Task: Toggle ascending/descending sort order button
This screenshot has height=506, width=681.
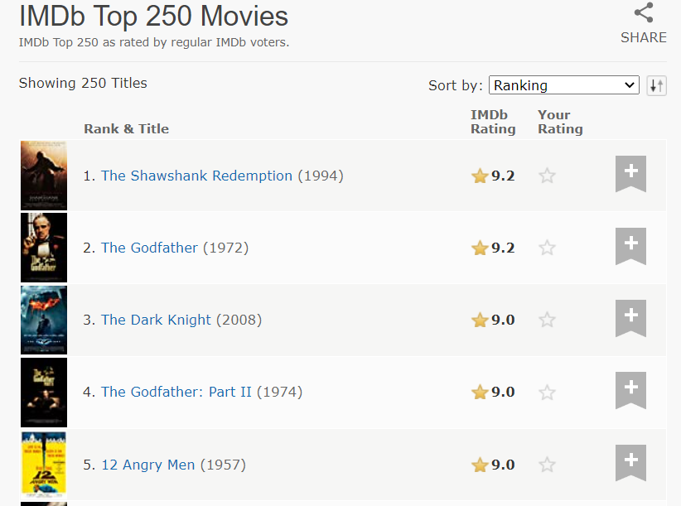Action: 656,85
